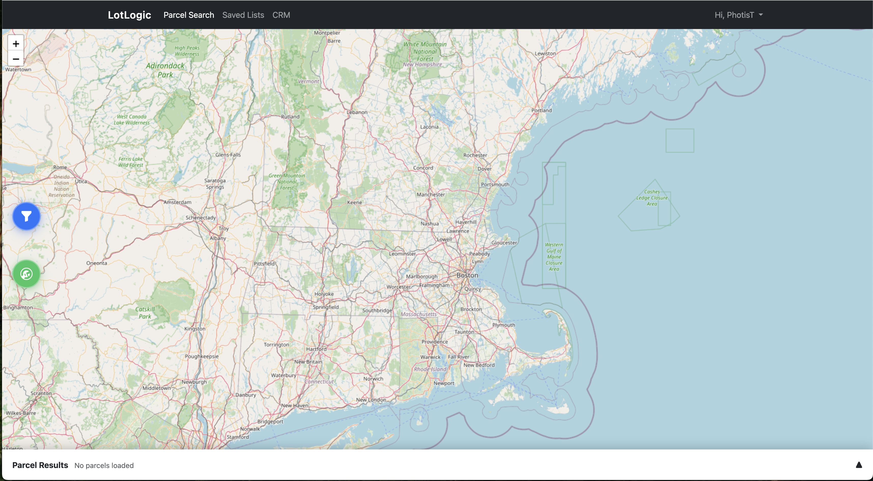Click the green circular wrench button
Image resolution: width=873 pixels, height=481 pixels.
point(26,274)
